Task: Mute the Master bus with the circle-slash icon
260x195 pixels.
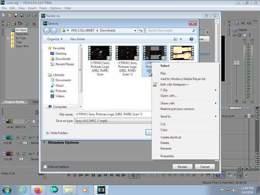Action: coord(245,35)
